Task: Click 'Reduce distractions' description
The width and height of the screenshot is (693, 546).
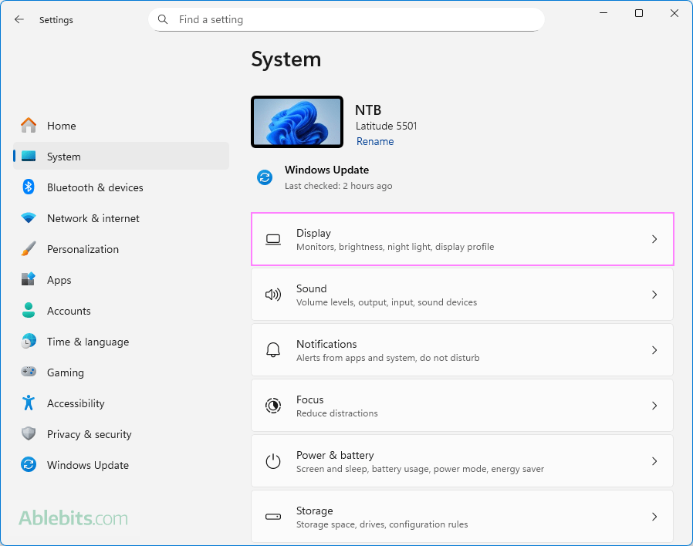Action: [x=336, y=413]
